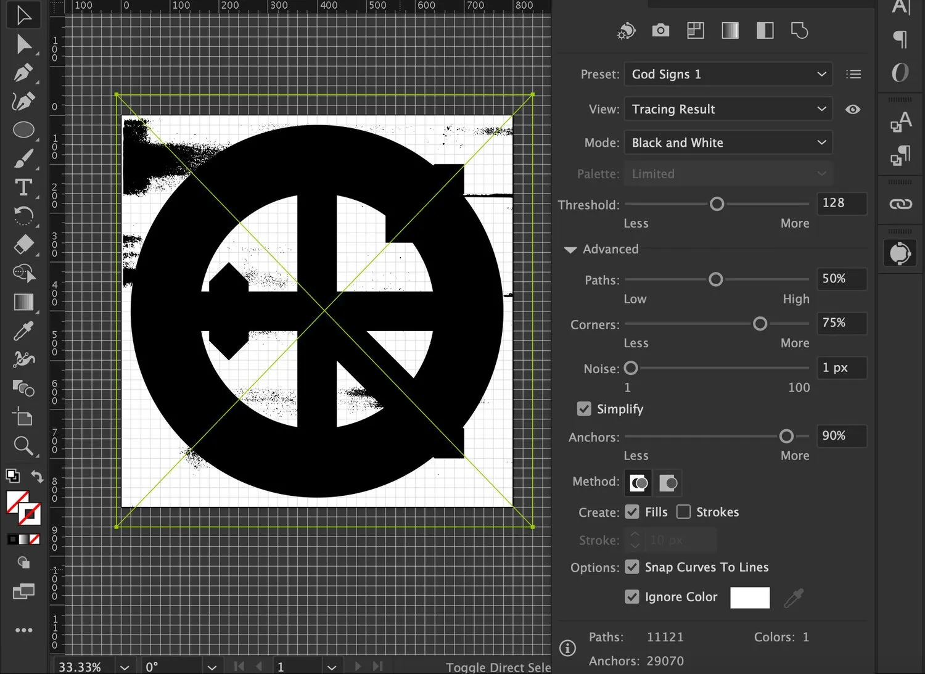This screenshot has width=925, height=674.
Task: Click the Ignore Color white swatch
Action: [750, 598]
